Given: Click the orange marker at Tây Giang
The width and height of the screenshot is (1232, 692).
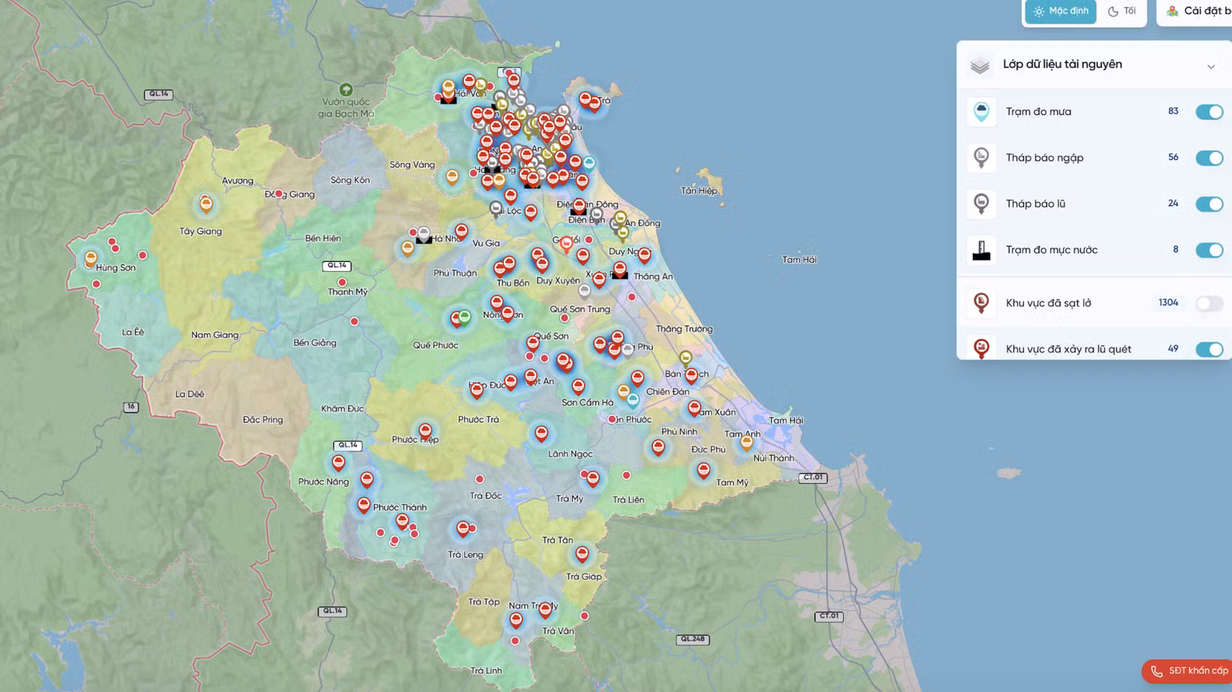Looking at the screenshot, I should point(206,204).
